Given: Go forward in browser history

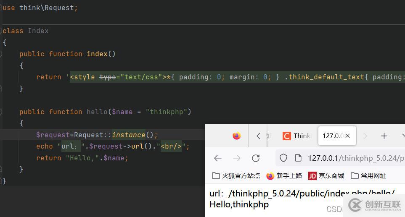Looking at the screenshot, I should click(x=237, y=158).
